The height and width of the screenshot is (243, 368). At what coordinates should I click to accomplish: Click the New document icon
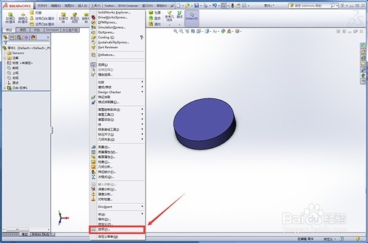click(178, 6)
